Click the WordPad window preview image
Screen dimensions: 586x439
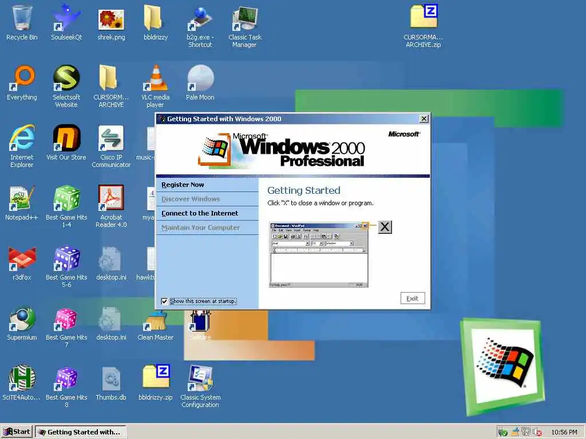(x=319, y=255)
